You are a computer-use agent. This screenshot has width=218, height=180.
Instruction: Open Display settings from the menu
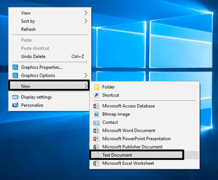coord(50,97)
